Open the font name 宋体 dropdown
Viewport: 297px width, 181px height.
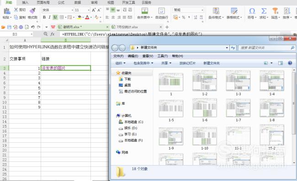(72, 10)
